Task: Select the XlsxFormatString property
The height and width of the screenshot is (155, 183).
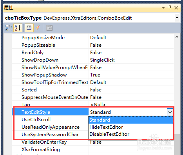Action: tap(50, 150)
